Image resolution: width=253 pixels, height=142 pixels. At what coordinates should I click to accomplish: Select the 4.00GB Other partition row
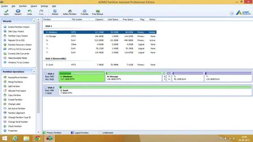click(100, 45)
